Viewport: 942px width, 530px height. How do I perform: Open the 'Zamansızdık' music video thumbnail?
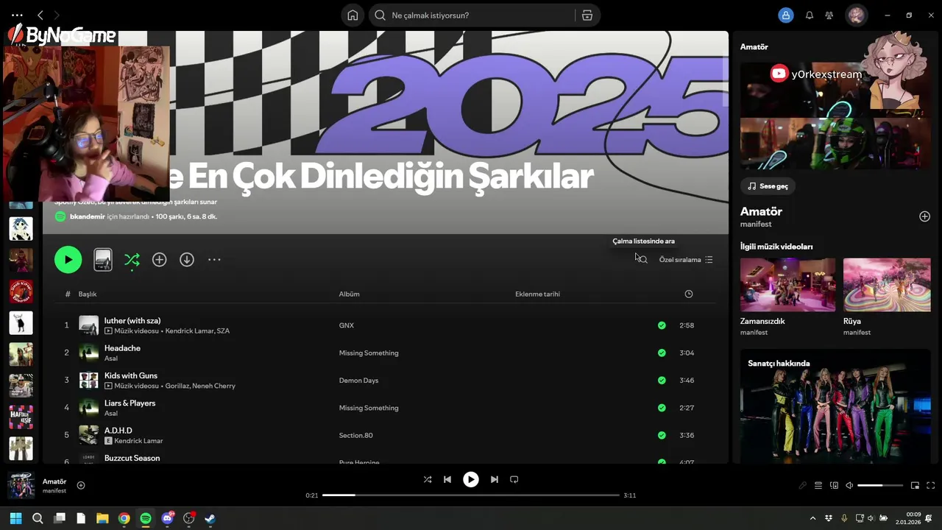pos(787,285)
